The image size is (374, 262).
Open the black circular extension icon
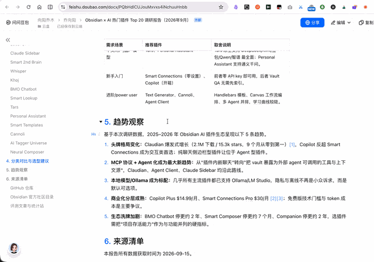click(333, 7)
